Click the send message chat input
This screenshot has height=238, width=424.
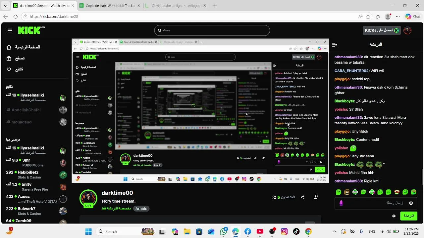(376, 203)
